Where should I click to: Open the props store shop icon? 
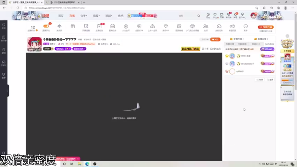(x=179, y=26)
